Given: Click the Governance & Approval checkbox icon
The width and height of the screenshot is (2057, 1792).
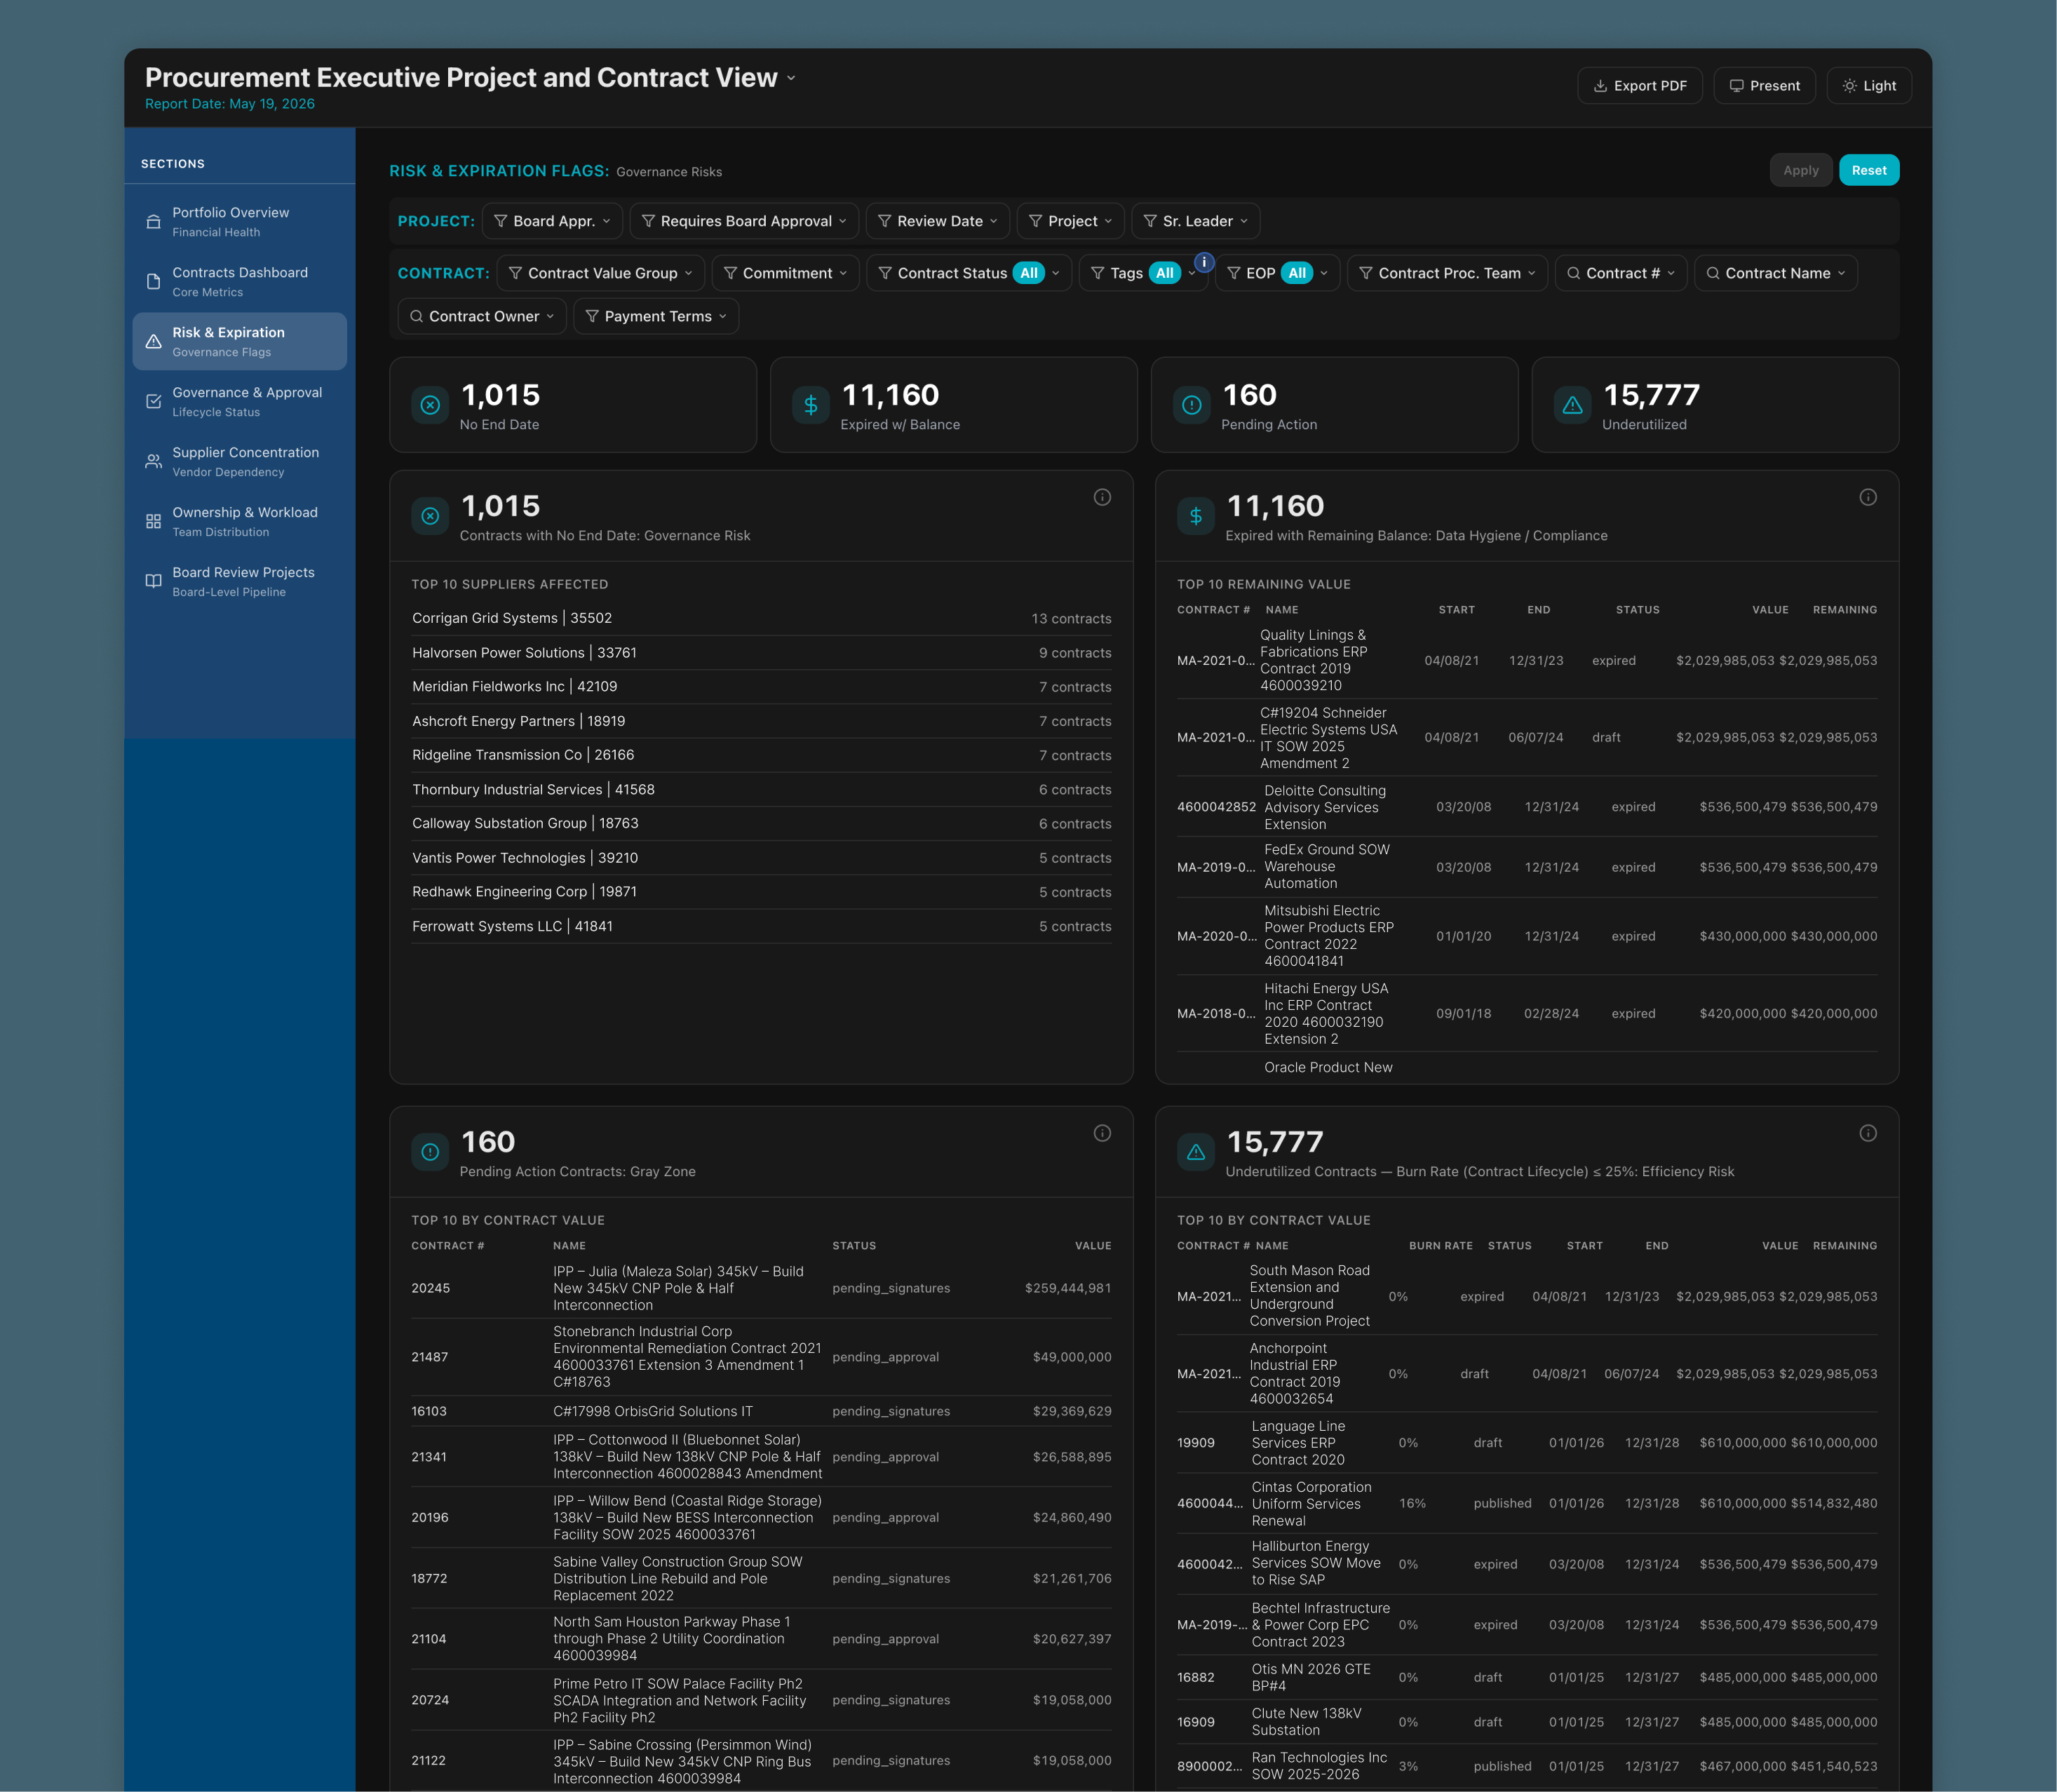Looking at the screenshot, I should tap(153, 402).
